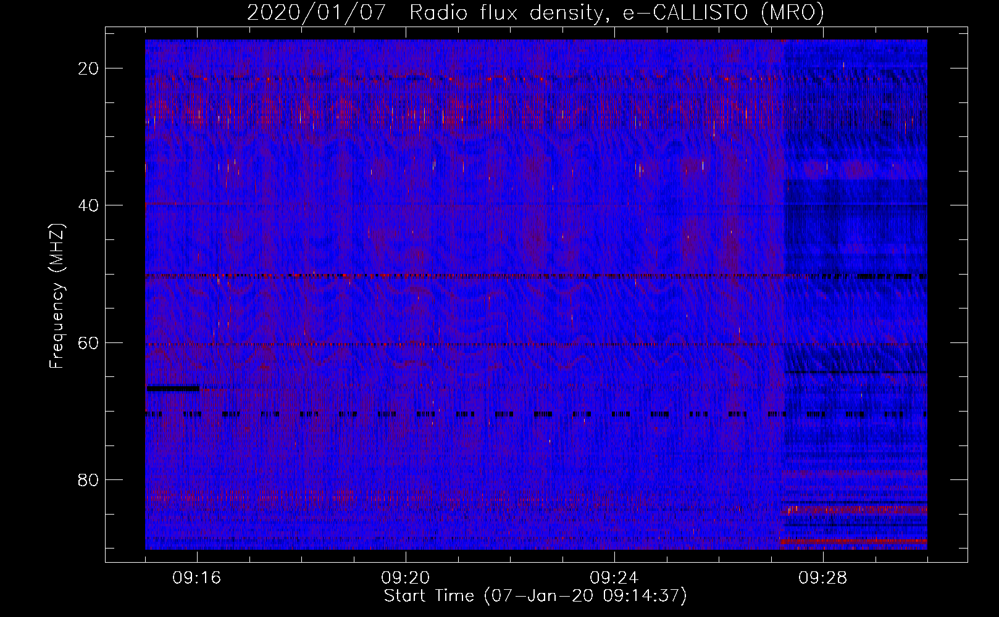Click the '09:16' time tick label

197,578
